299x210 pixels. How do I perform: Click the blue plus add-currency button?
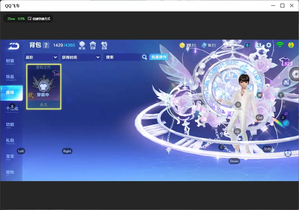tap(247, 45)
